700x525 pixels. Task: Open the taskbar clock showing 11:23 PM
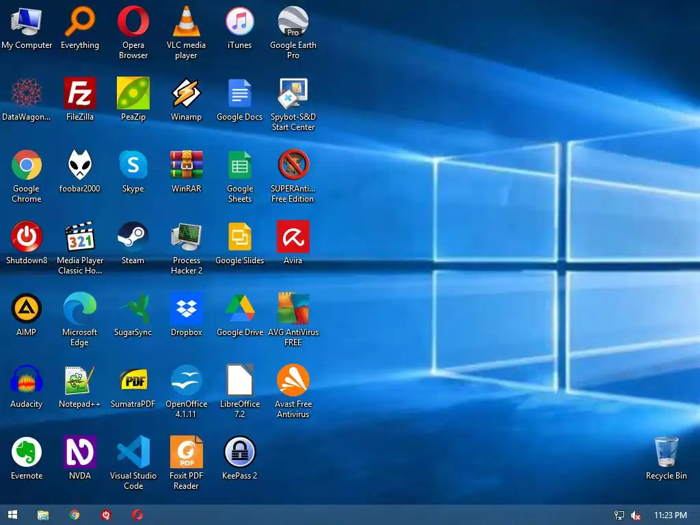[671, 515]
